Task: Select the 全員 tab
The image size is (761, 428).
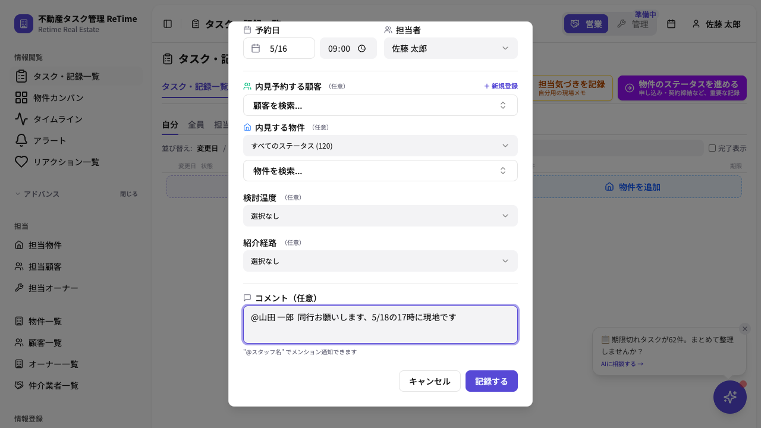Action: [x=196, y=125]
